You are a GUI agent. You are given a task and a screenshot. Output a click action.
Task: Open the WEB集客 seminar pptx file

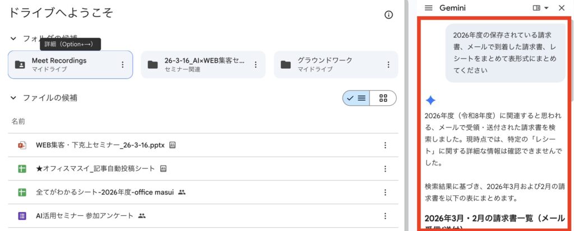100,145
